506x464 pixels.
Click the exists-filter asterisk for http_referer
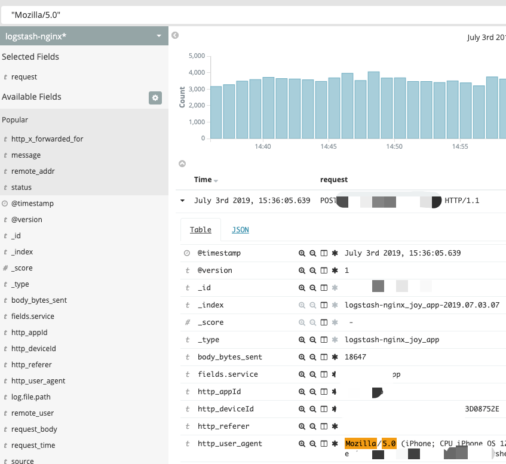[x=335, y=426]
